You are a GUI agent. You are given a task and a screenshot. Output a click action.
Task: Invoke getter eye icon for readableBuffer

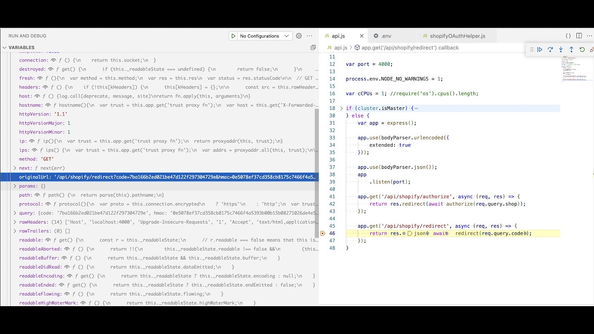(x=65, y=258)
